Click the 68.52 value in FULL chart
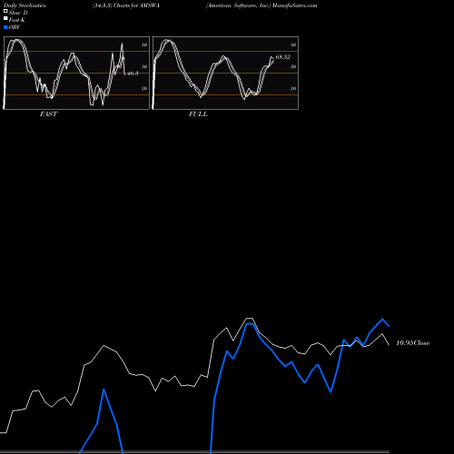 tap(283, 57)
